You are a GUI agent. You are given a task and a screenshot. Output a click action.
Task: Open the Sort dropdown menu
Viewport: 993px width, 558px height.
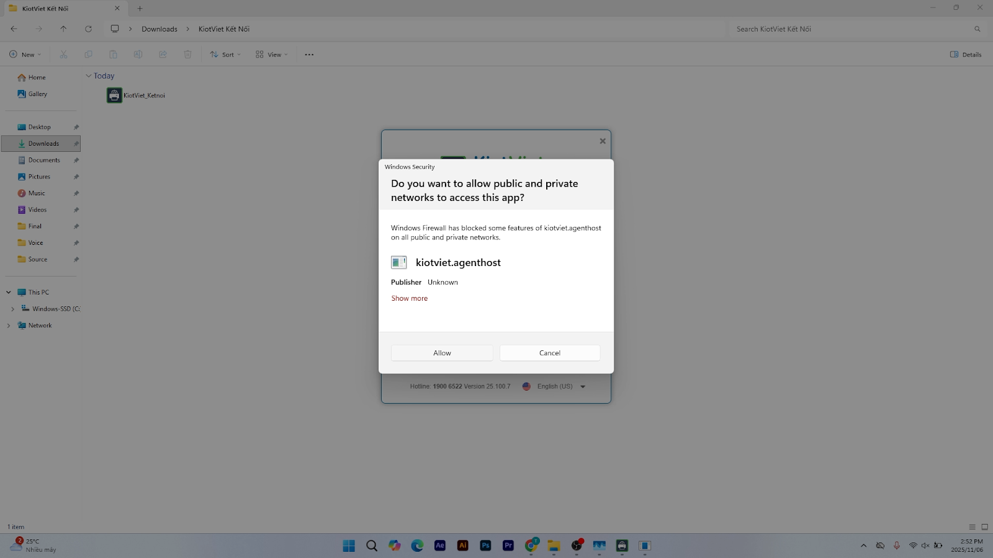click(x=225, y=55)
